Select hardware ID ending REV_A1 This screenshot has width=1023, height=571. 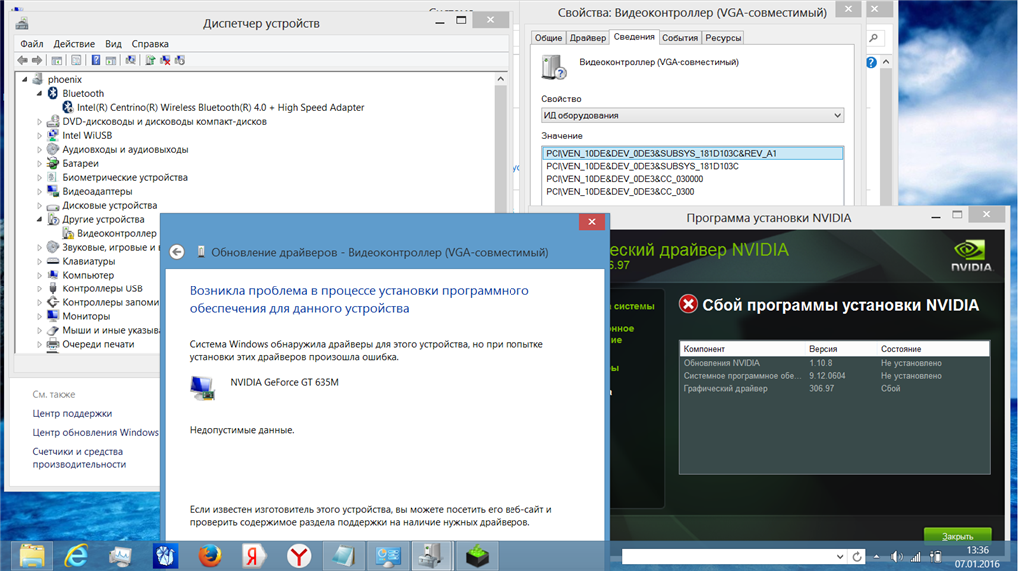692,153
